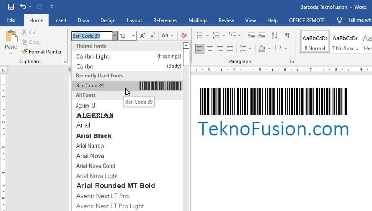Select Arial Black from font list
The width and height of the screenshot is (372, 211).
coord(94,136)
